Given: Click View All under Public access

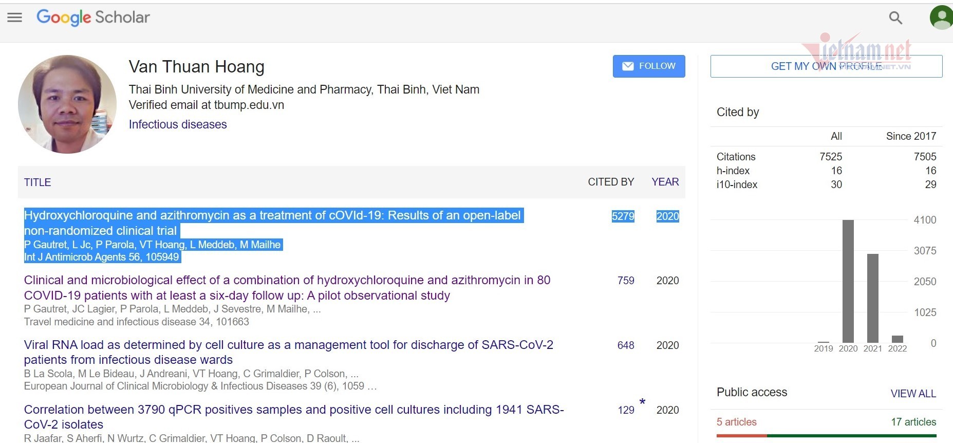Looking at the screenshot, I should point(913,394).
